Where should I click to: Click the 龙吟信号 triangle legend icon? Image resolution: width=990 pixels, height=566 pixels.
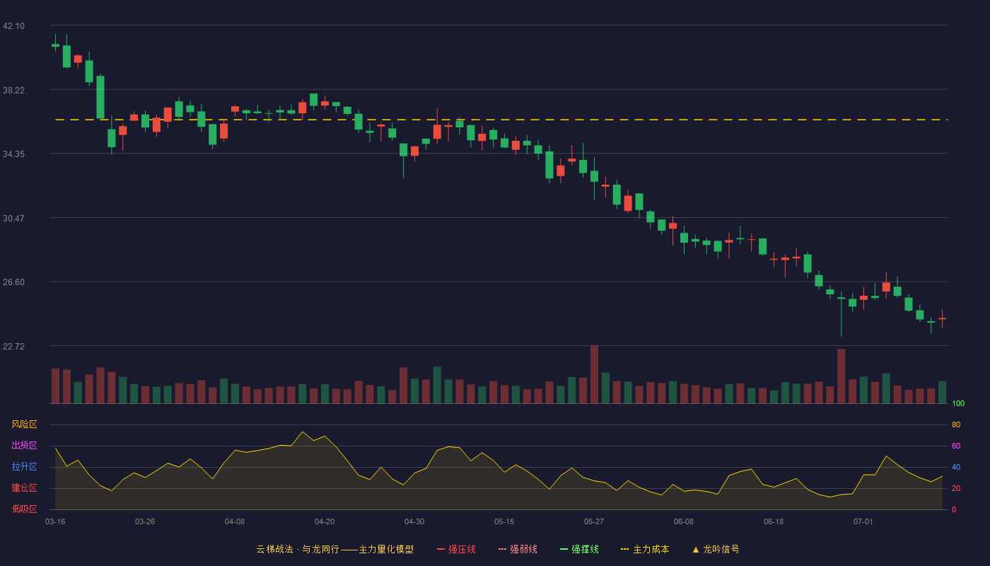coord(696,549)
